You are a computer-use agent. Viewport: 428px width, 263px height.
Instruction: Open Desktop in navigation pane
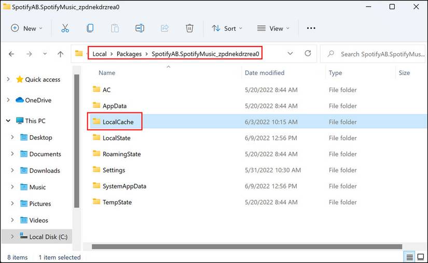(x=40, y=138)
